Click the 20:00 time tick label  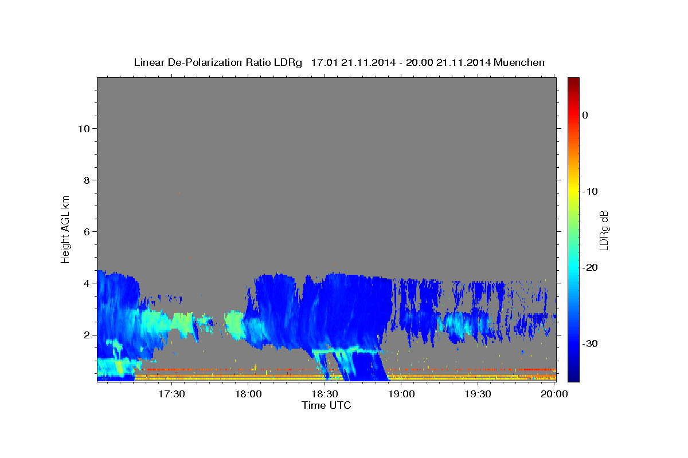554,394
